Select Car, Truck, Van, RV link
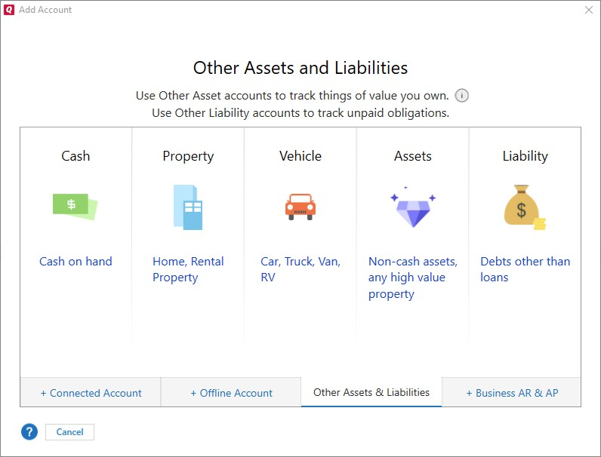The image size is (601, 457). 300,269
